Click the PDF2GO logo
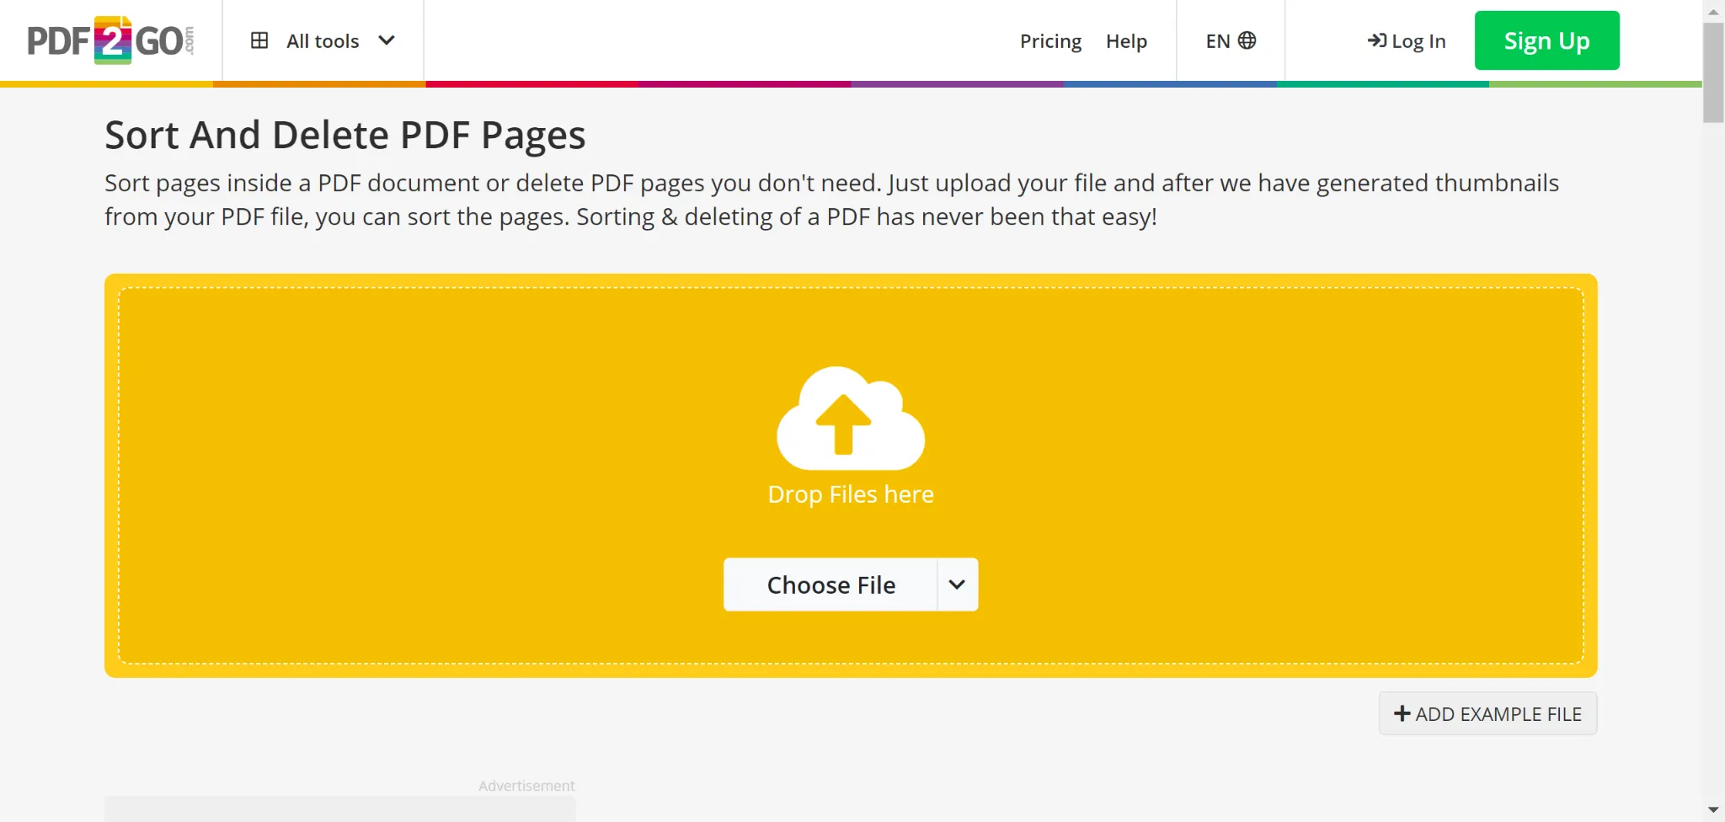The height and width of the screenshot is (822, 1725). click(x=109, y=40)
